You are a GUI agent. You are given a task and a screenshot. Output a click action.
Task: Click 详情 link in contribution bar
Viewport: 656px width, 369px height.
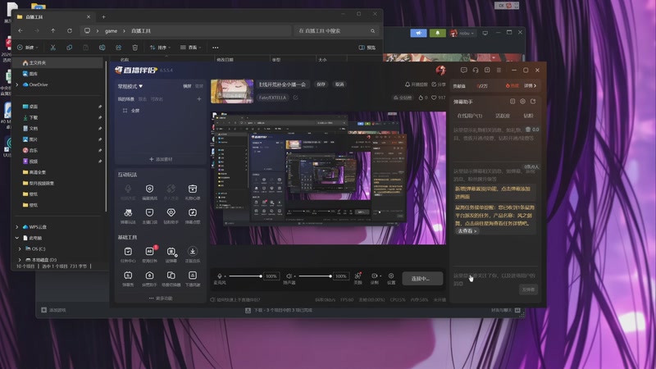coord(530,86)
